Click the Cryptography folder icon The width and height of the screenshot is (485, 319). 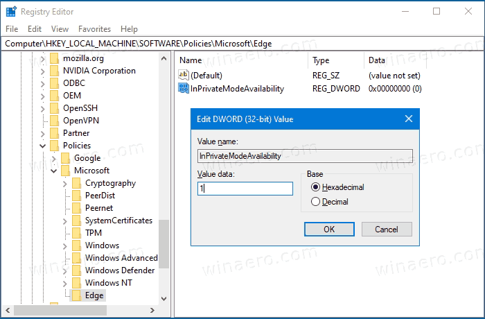click(x=76, y=183)
